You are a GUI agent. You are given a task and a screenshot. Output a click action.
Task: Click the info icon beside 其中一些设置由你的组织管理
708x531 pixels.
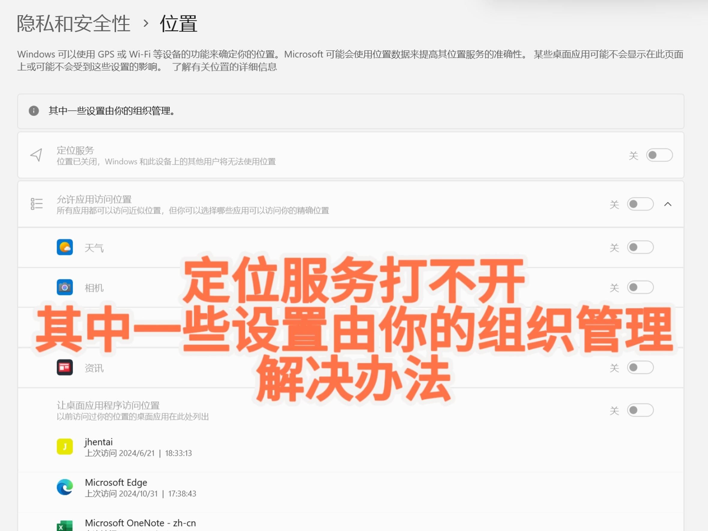tap(34, 111)
